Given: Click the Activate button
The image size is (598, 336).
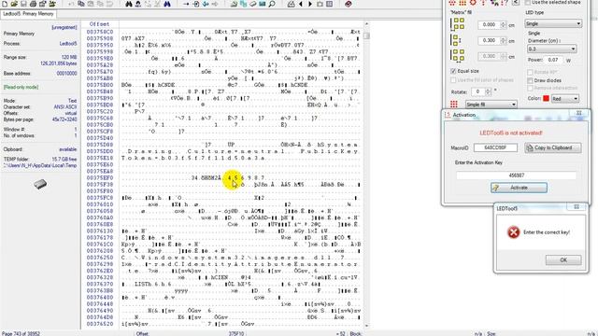Looking at the screenshot, I should coord(519,188).
